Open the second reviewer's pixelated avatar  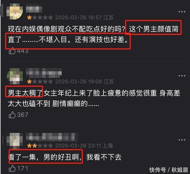(x=15, y=76)
